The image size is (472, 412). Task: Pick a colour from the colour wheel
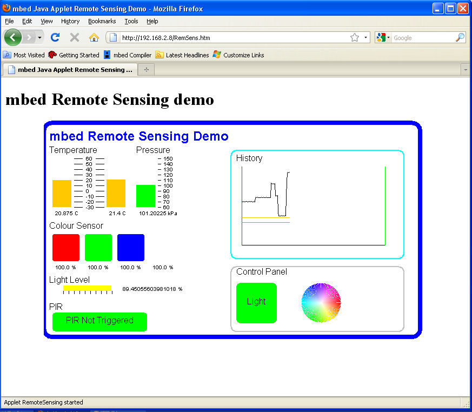pos(321,302)
